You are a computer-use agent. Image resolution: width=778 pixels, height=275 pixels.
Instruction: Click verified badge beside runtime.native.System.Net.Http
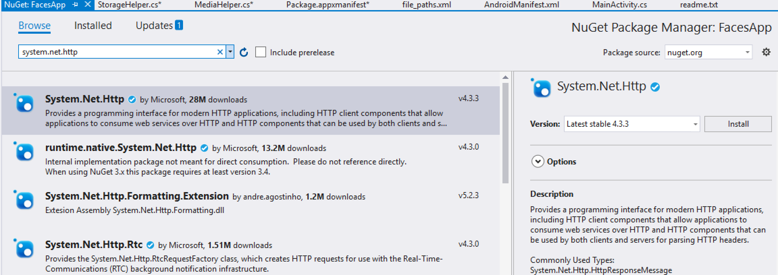(x=204, y=148)
